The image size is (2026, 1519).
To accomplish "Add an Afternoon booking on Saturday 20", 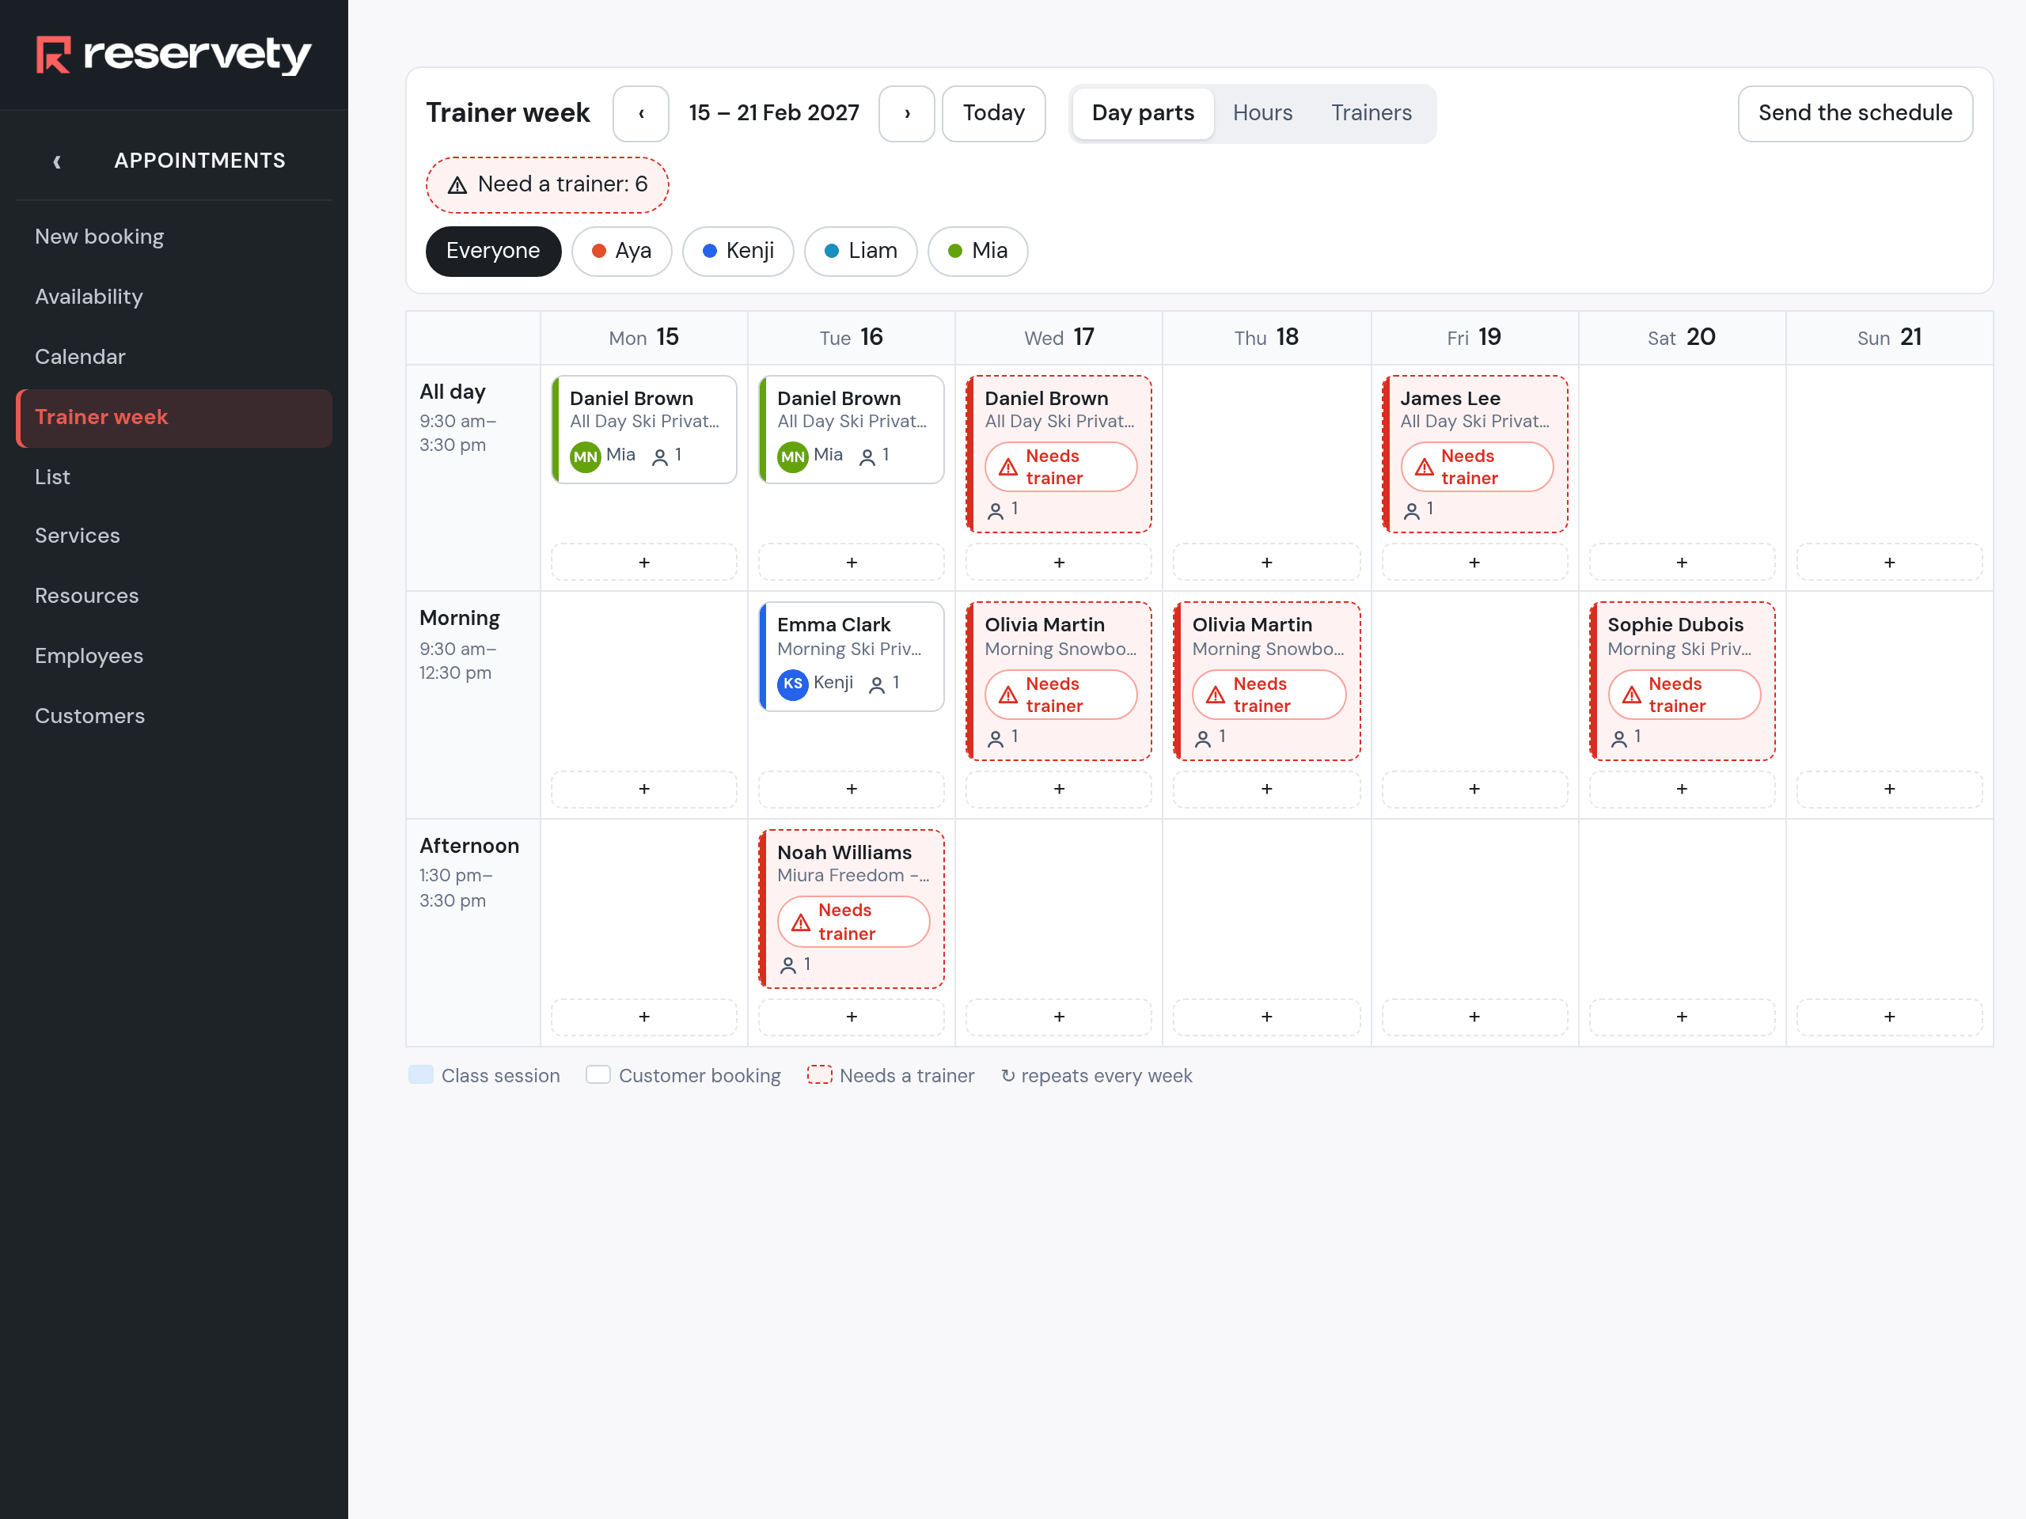I will pyautogui.click(x=1682, y=1017).
